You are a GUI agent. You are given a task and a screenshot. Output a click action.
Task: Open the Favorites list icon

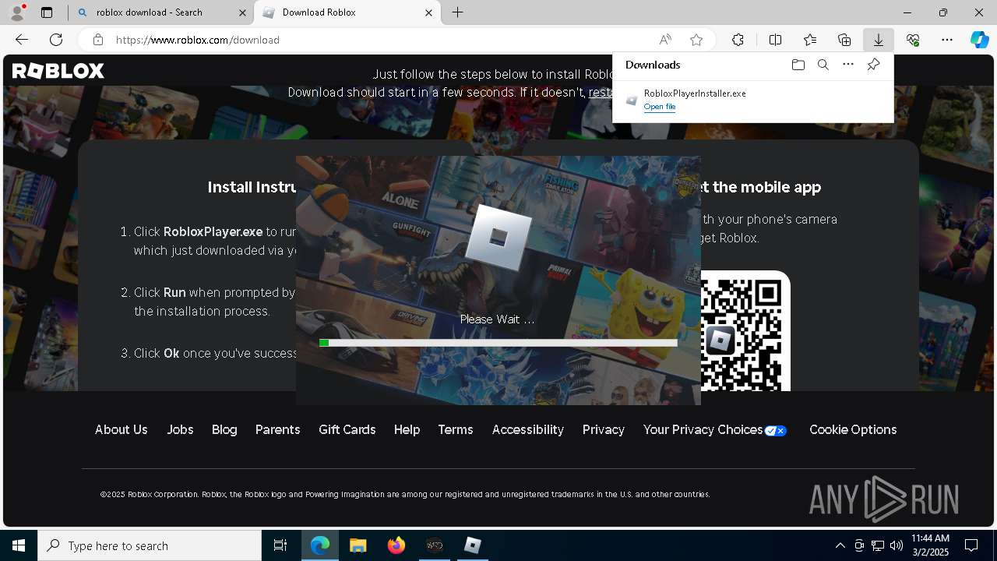[x=810, y=40]
